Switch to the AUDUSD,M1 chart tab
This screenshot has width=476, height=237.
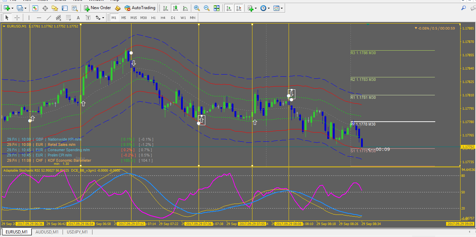click(47, 232)
